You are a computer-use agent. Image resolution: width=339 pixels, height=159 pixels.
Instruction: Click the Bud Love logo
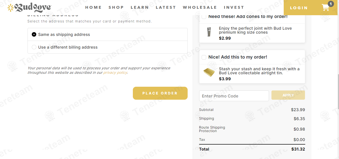[30, 8]
